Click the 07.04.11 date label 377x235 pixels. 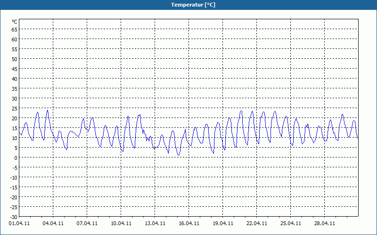(87, 223)
